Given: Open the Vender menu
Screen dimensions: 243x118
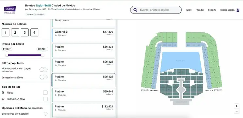Looking at the screenshot, I should pos(200,10).
